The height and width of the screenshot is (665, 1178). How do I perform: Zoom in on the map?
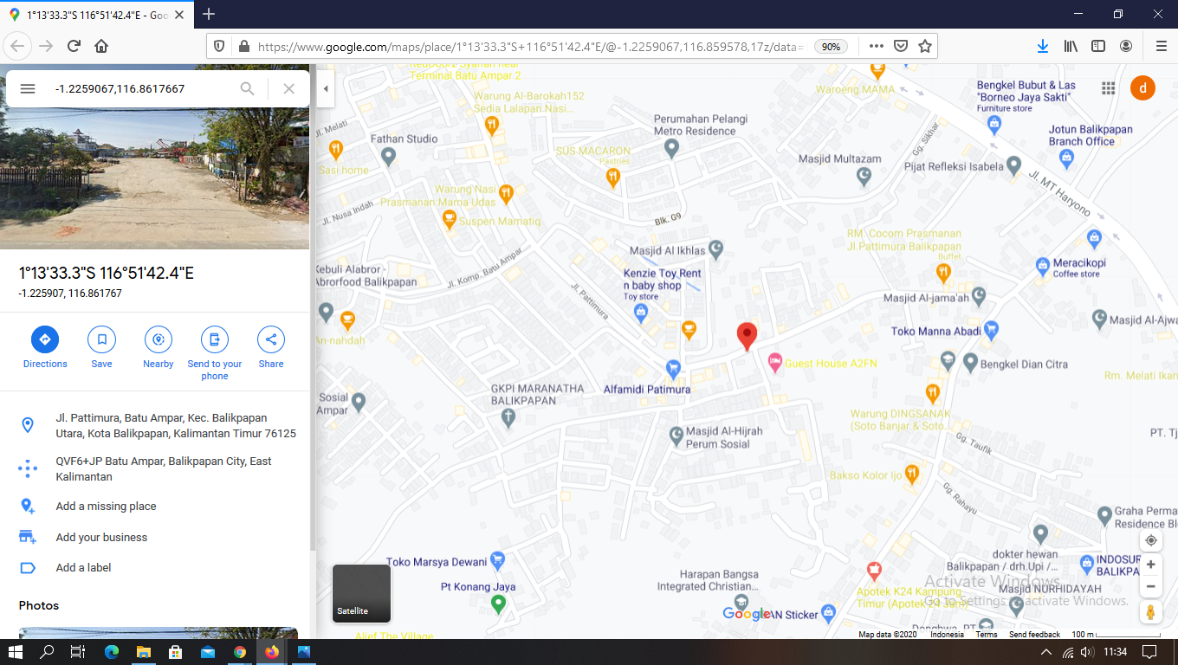pyautogui.click(x=1150, y=565)
